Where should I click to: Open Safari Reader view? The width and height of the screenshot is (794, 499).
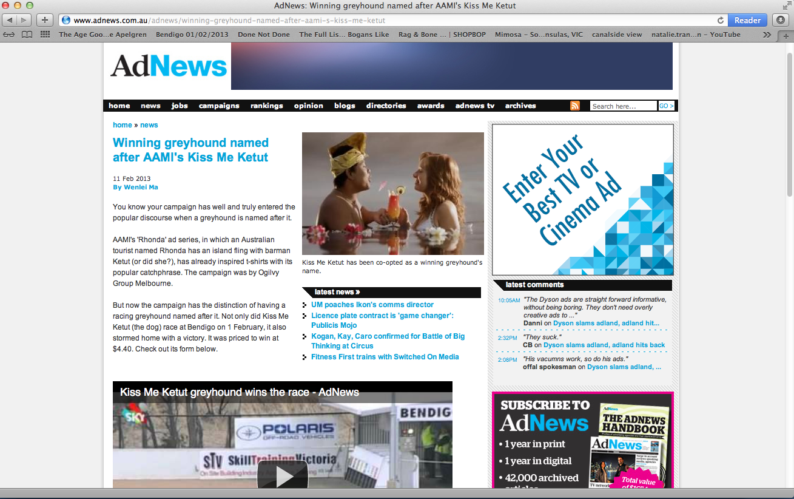pos(747,20)
